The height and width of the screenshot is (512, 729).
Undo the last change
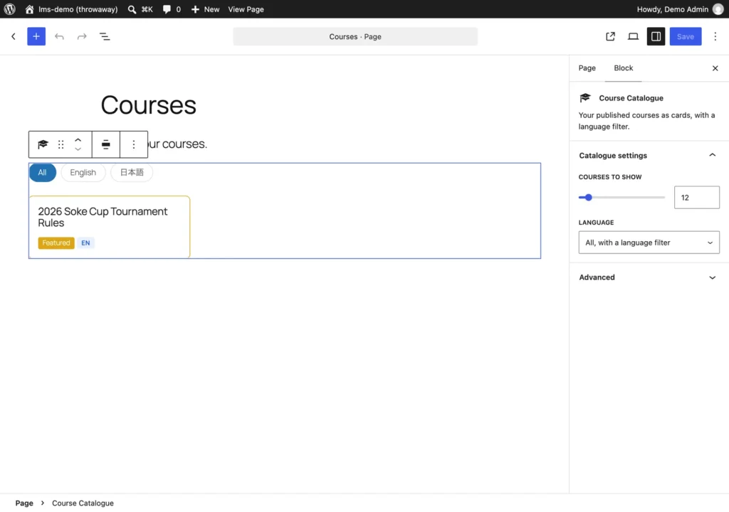[59, 36]
